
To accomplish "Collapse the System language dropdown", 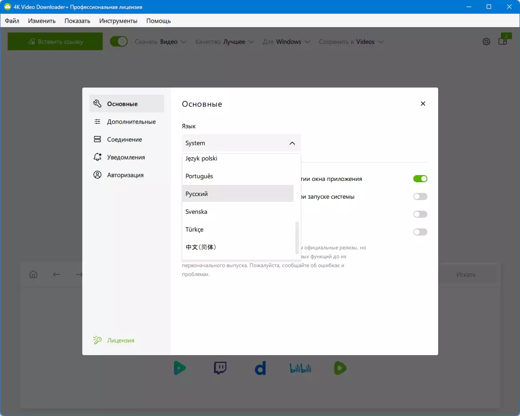I will pos(241,143).
